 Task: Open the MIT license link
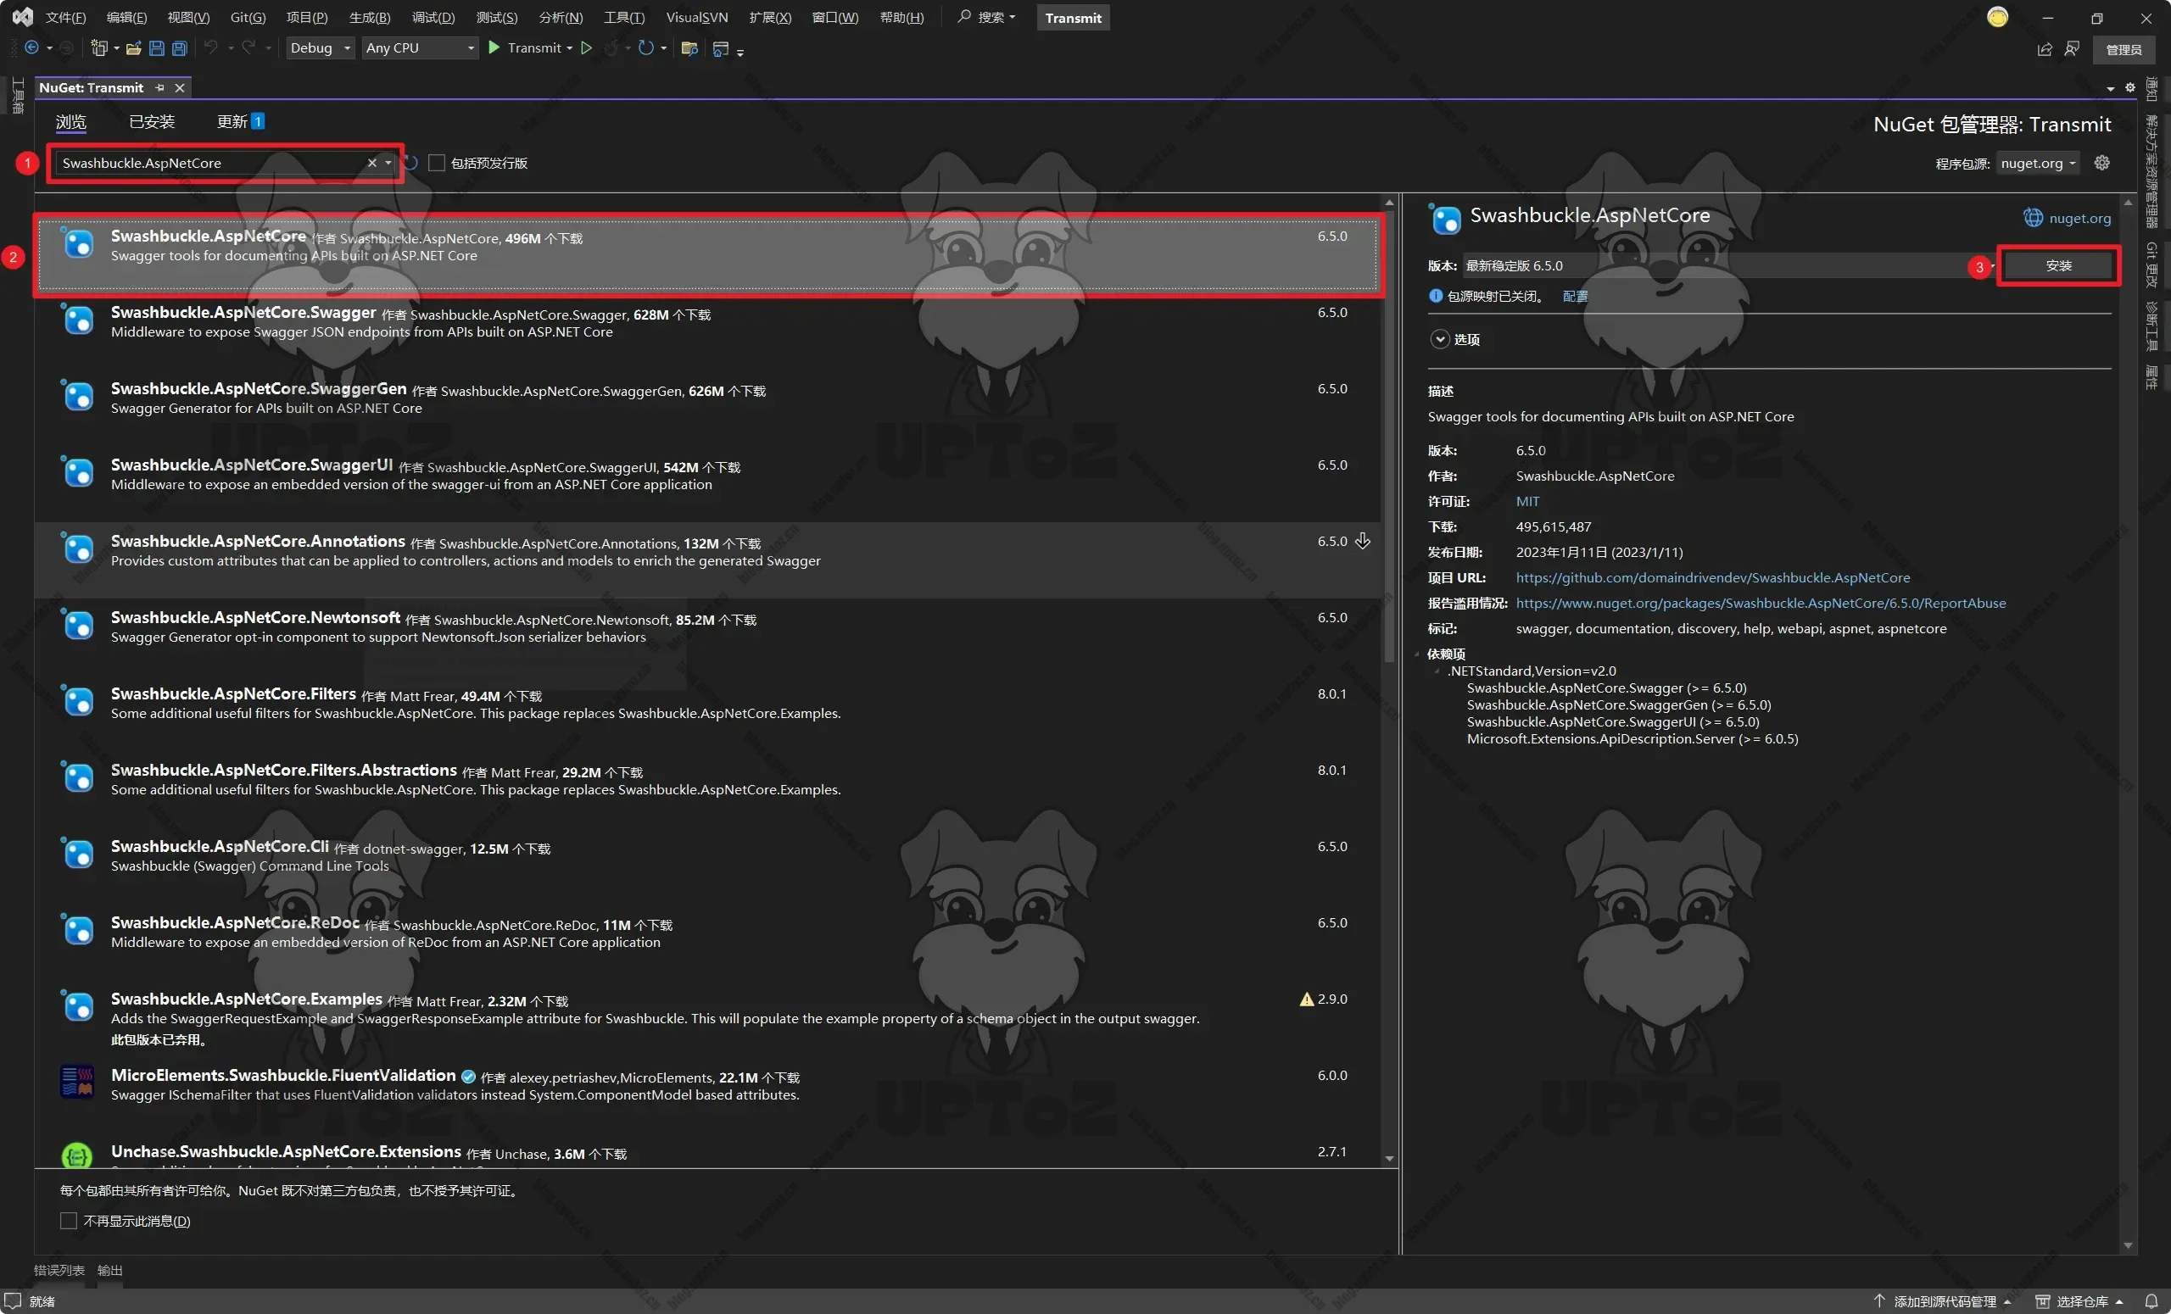click(1528, 501)
